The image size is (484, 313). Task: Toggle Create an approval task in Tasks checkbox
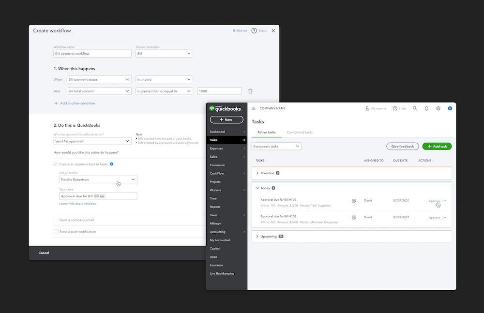(56, 164)
